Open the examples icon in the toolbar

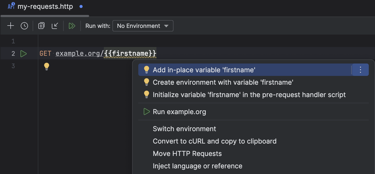[41, 26]
